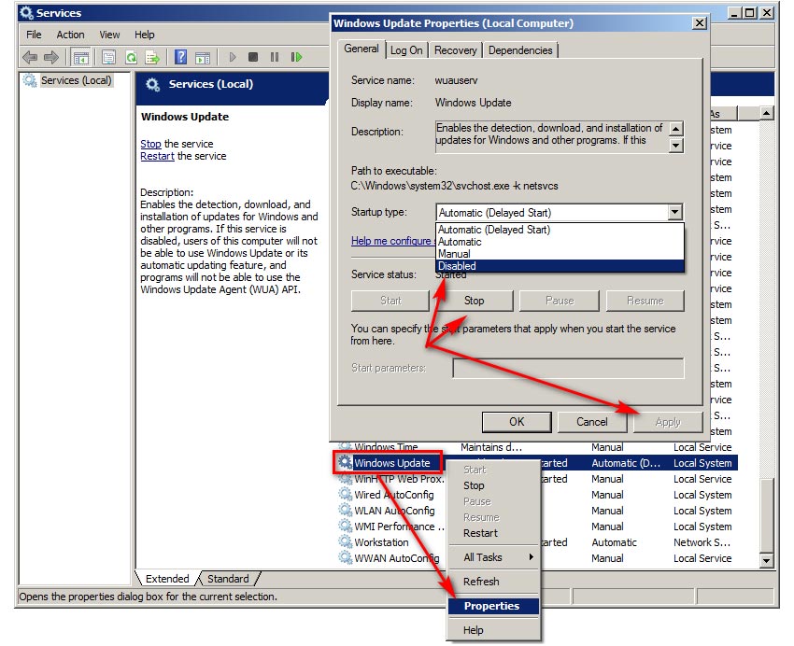Switch to the Dependencies tab

pyautogui.click(x=520, y=50)
